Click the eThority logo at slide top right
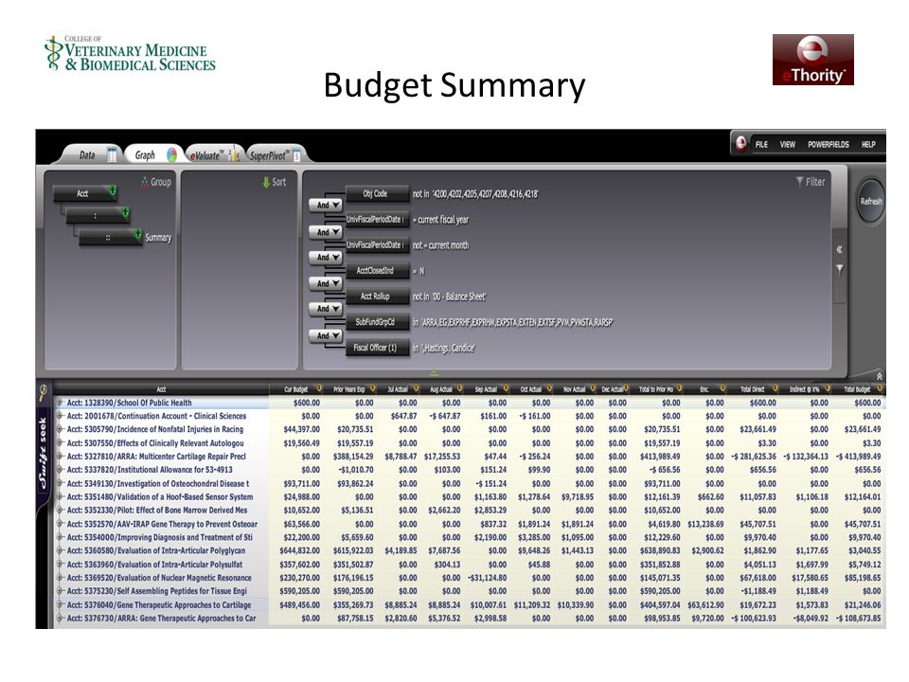 point(812,59)
